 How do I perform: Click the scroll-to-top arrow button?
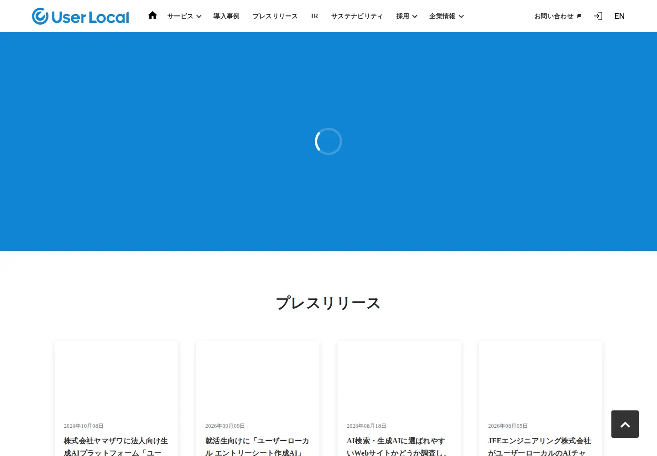pyautogui.click(x=625, y=424)
